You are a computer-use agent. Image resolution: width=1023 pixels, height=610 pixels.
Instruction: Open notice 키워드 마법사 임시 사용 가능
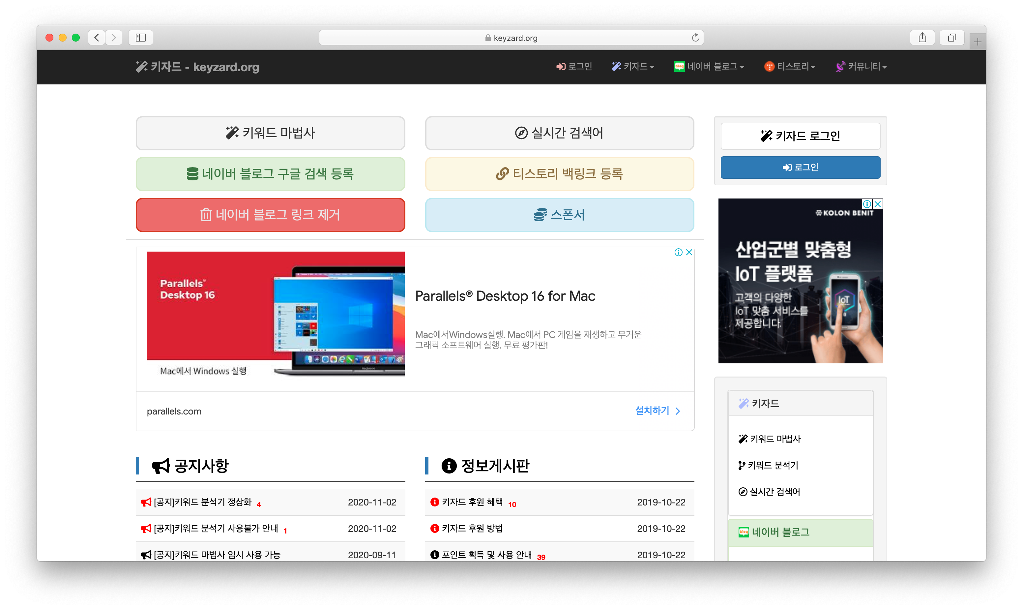(x=217, y=555)
